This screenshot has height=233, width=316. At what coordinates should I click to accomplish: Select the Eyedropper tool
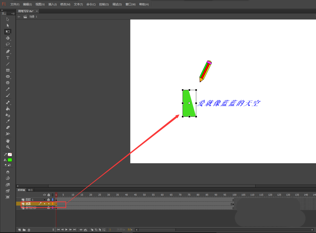tap(8, 121)
